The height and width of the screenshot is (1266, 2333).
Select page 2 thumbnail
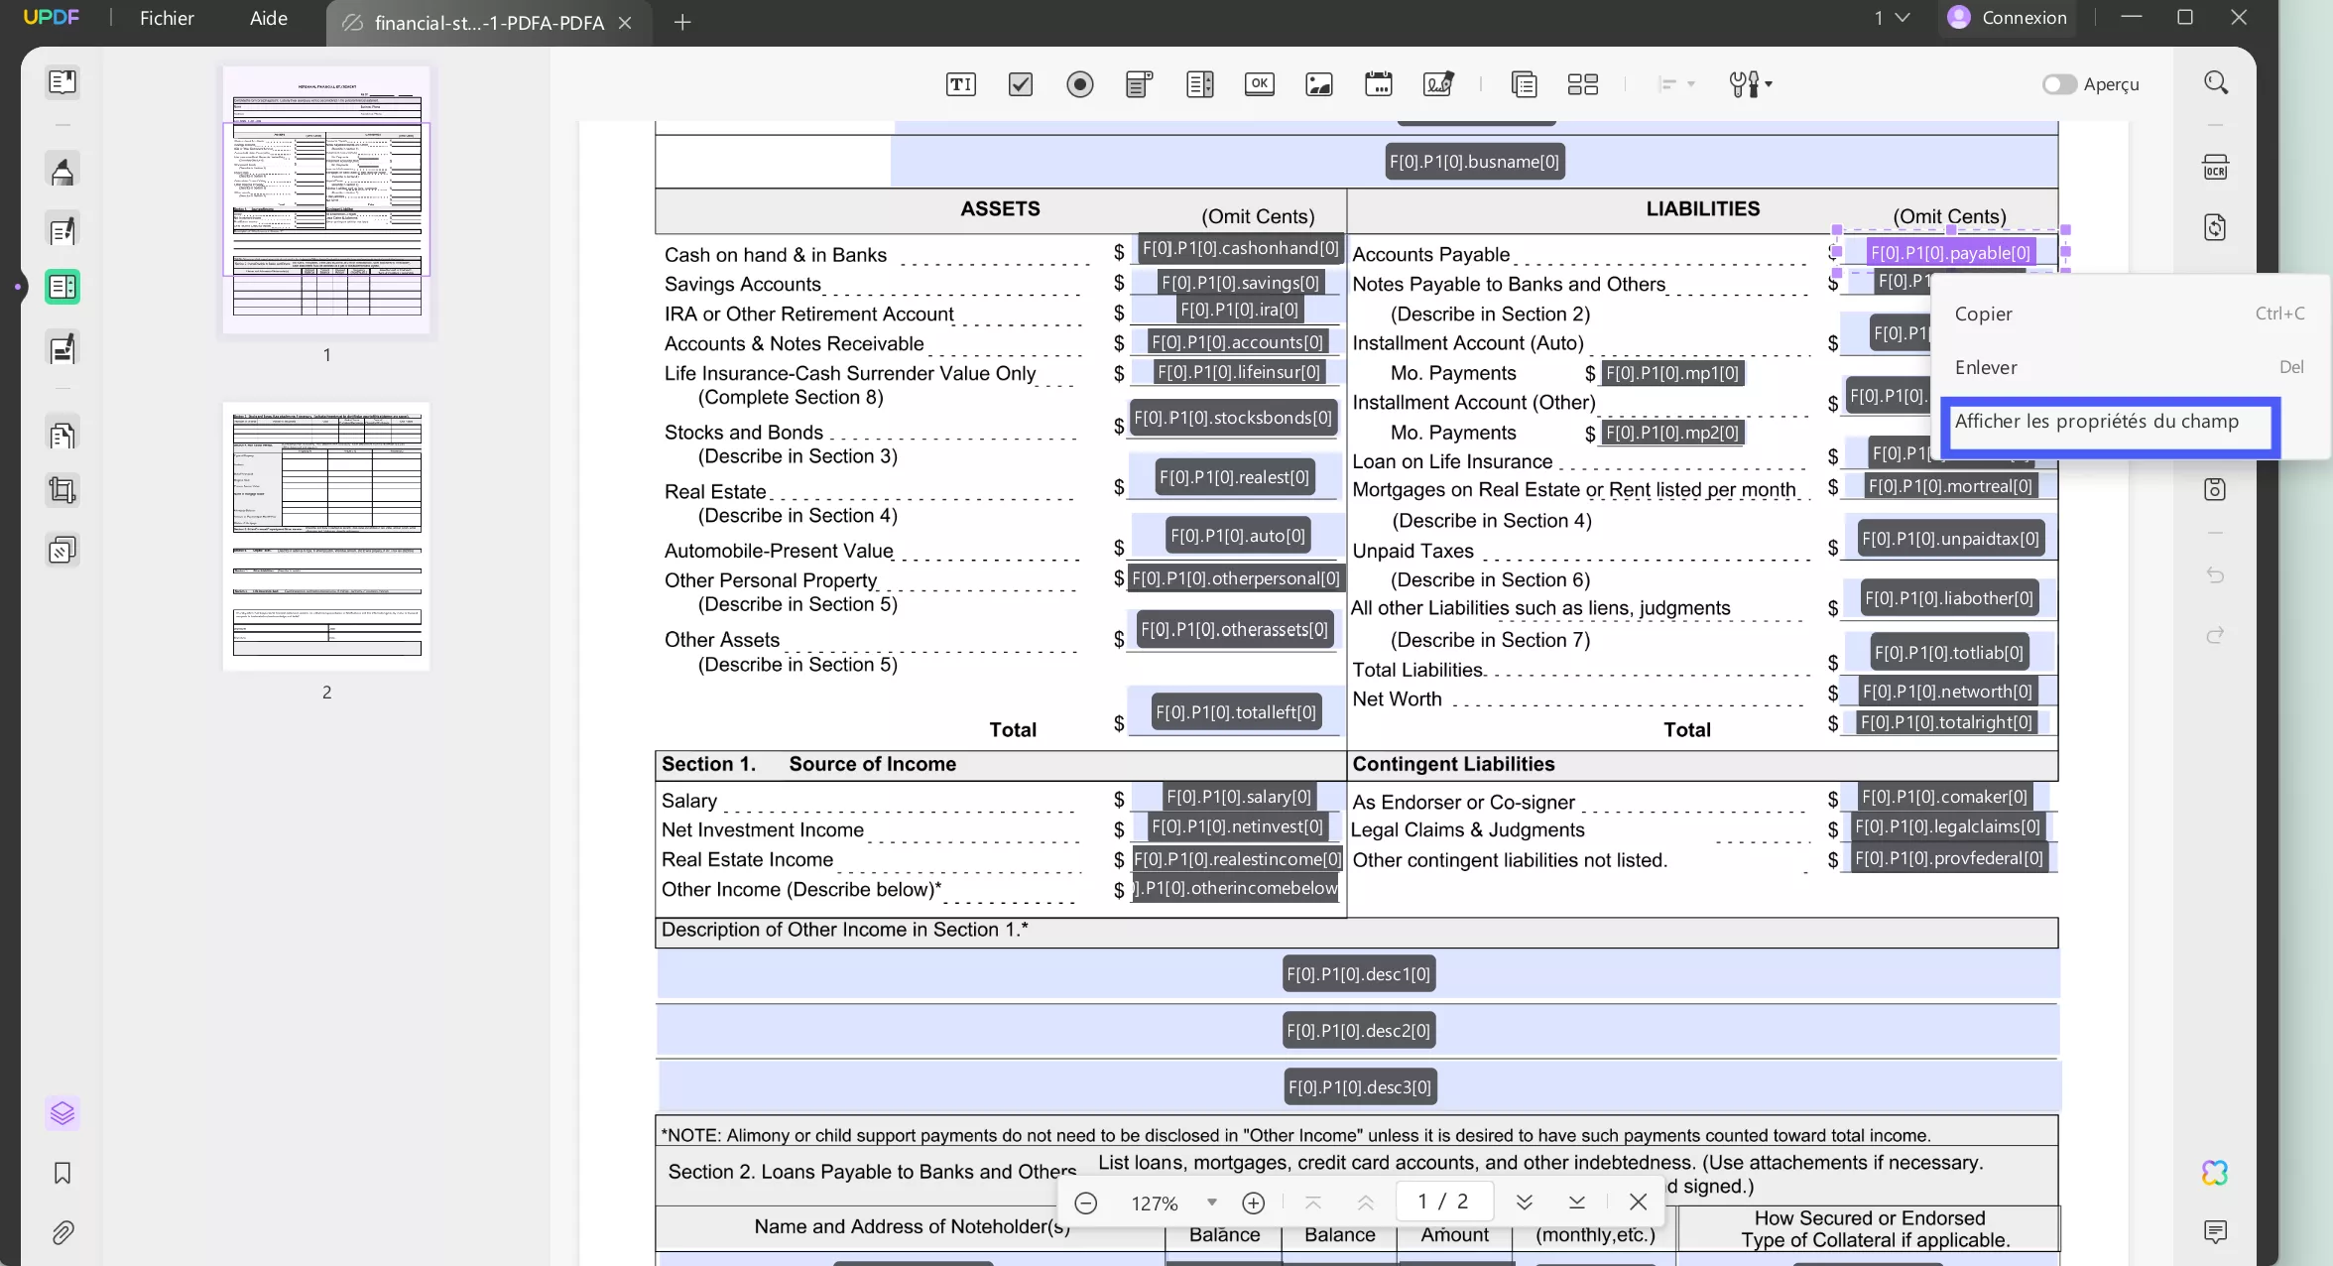(327, 536)
